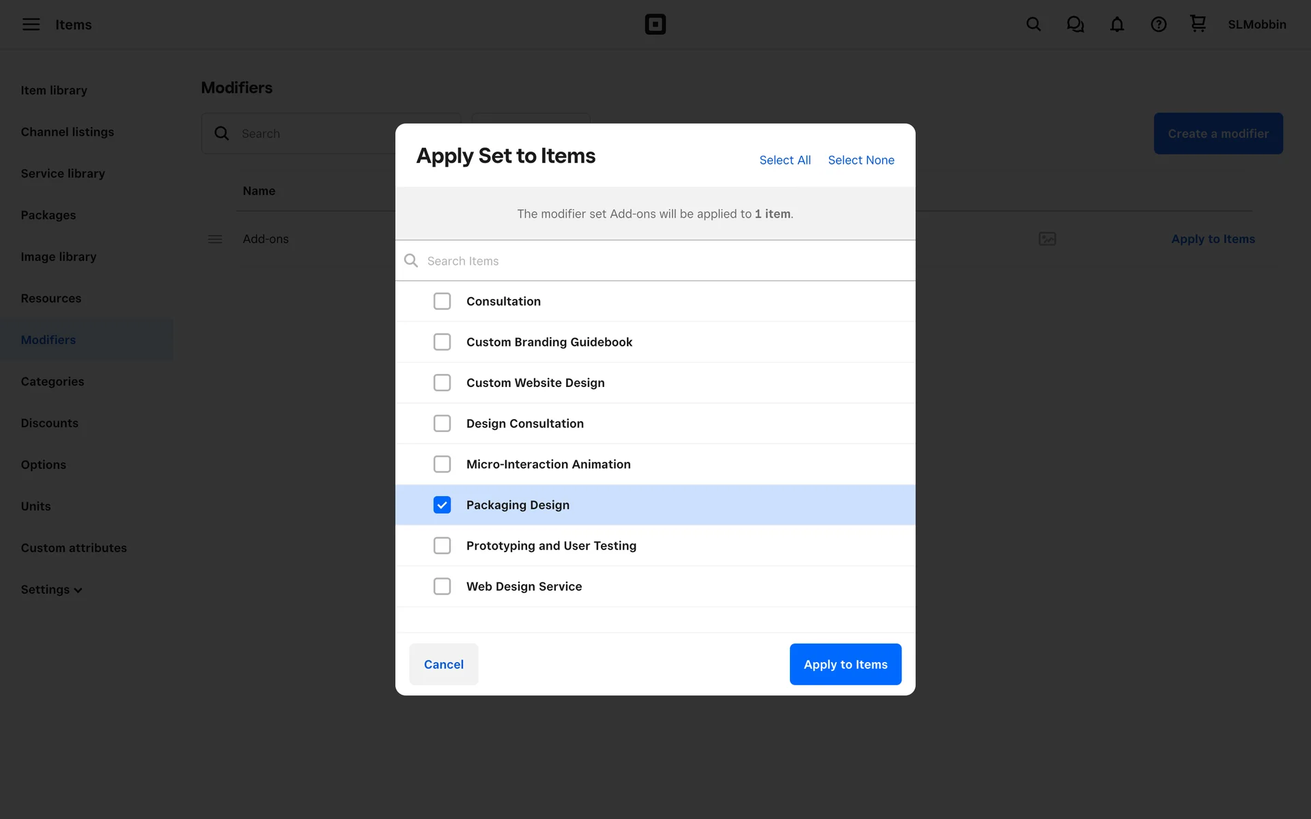Screen dimensions: 1311x819
Task: Focus the Search Items field
Action: tap(655, 261)
